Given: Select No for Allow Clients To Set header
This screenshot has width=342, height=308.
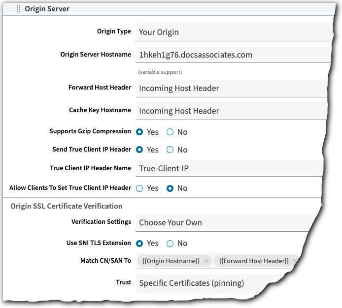Looking at the screenshot, I should [171, 188].
